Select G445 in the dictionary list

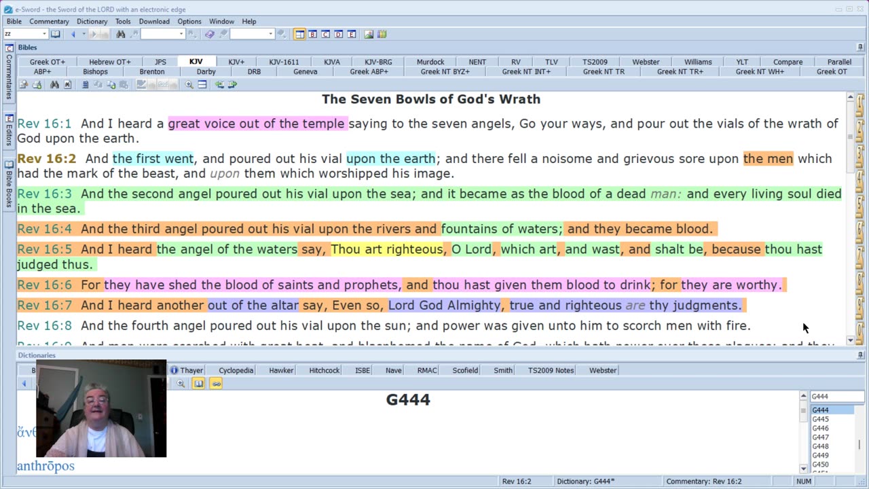pos(820,419)
